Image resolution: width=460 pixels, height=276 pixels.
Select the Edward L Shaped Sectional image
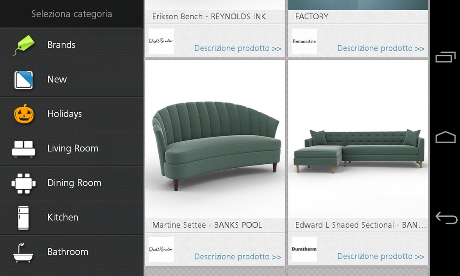point(358,139)
